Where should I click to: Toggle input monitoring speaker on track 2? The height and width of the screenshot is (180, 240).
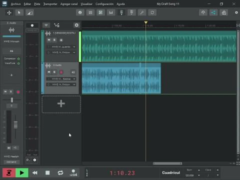coord(73,72)
